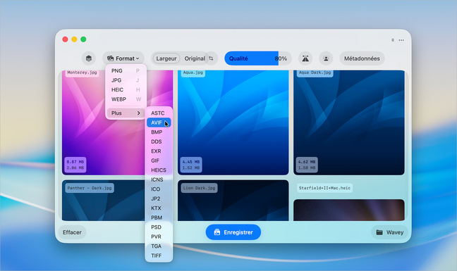This screenshot has height=271, width=457.
Task: Select GIF in the submenu
Action: [x=159, y=160]
